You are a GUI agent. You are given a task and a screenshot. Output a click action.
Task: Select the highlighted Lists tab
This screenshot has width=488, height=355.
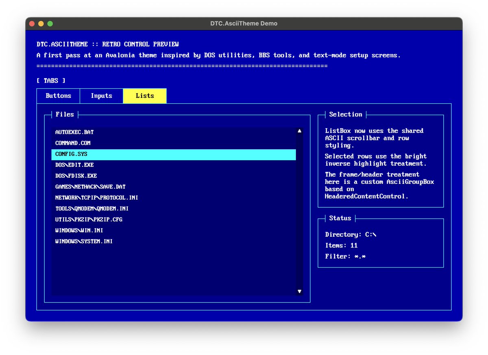[145, 96]
